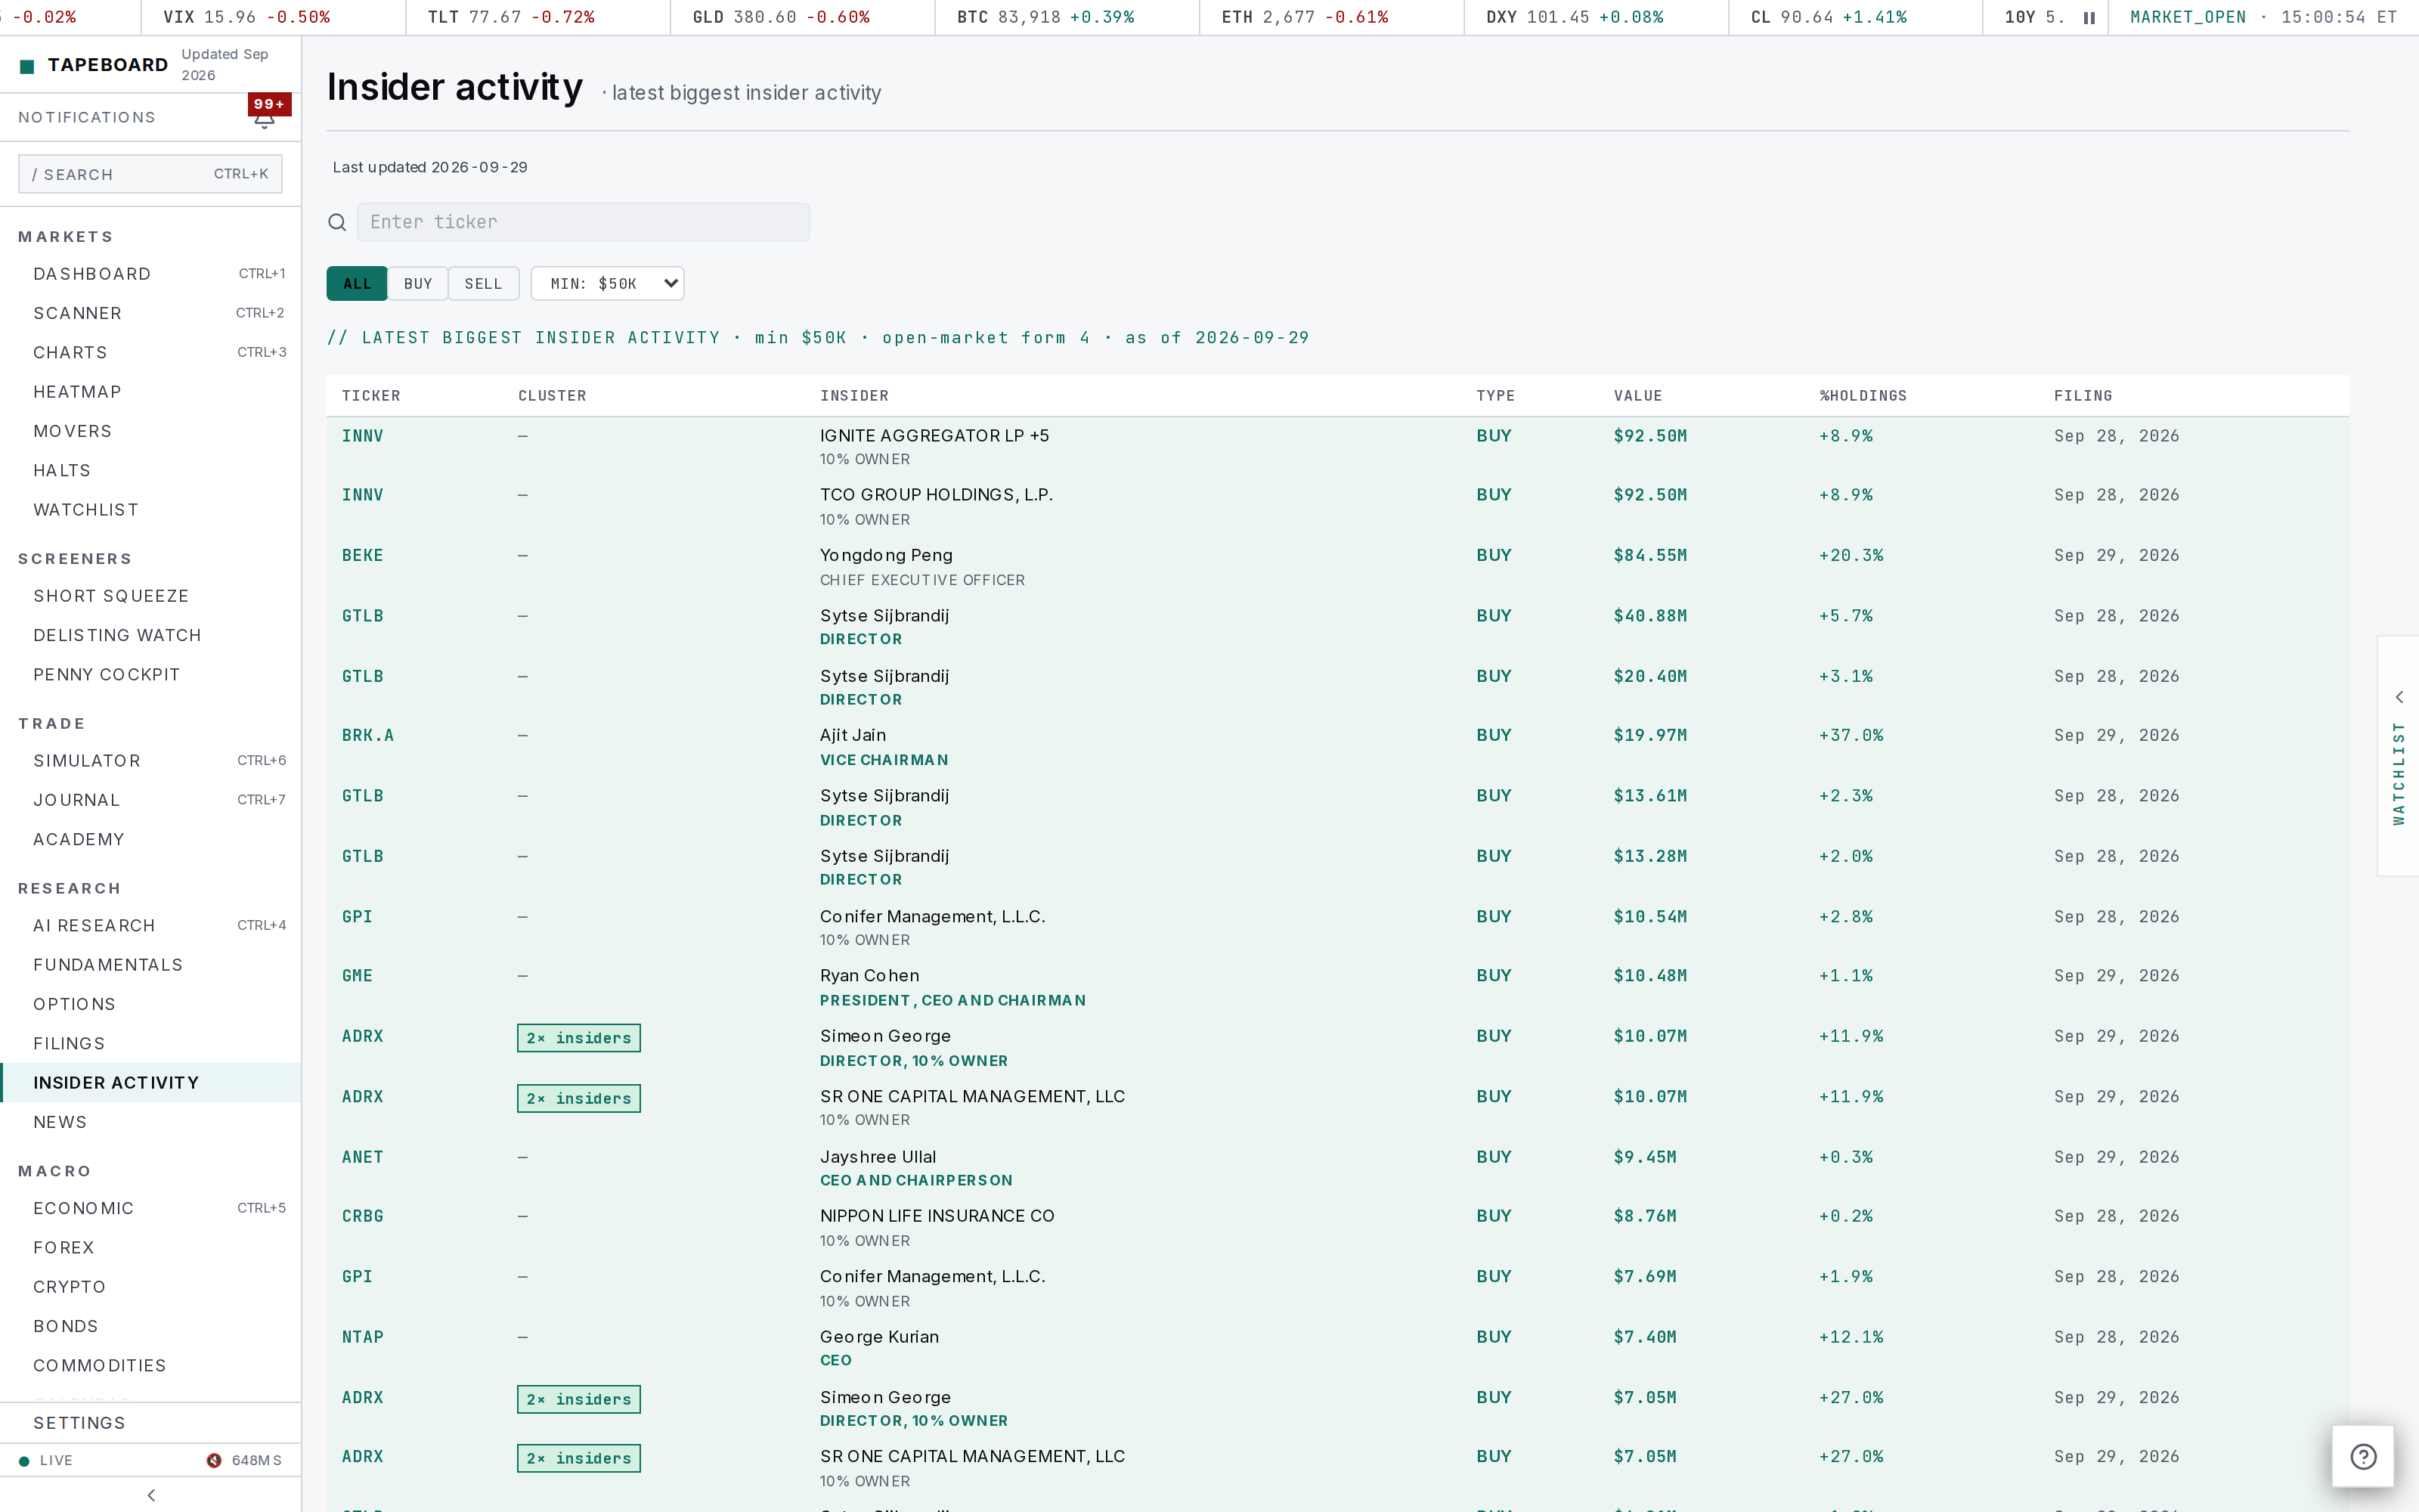Click the muted sound icon in the status bar
Image resolution: width=2419 pixels, height=1512 pixels.
214,1460
